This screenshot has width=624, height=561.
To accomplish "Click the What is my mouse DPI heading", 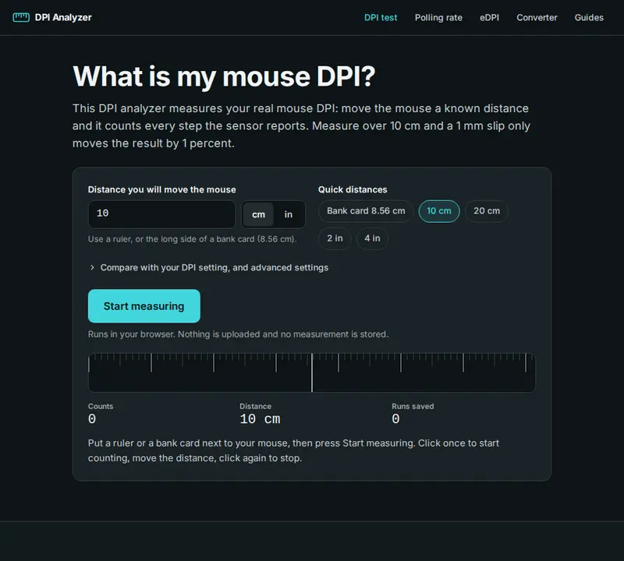I will click(x=224, y=76).
